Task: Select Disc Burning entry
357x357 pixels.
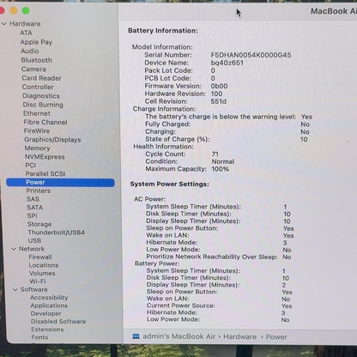Action: (43, 105)
